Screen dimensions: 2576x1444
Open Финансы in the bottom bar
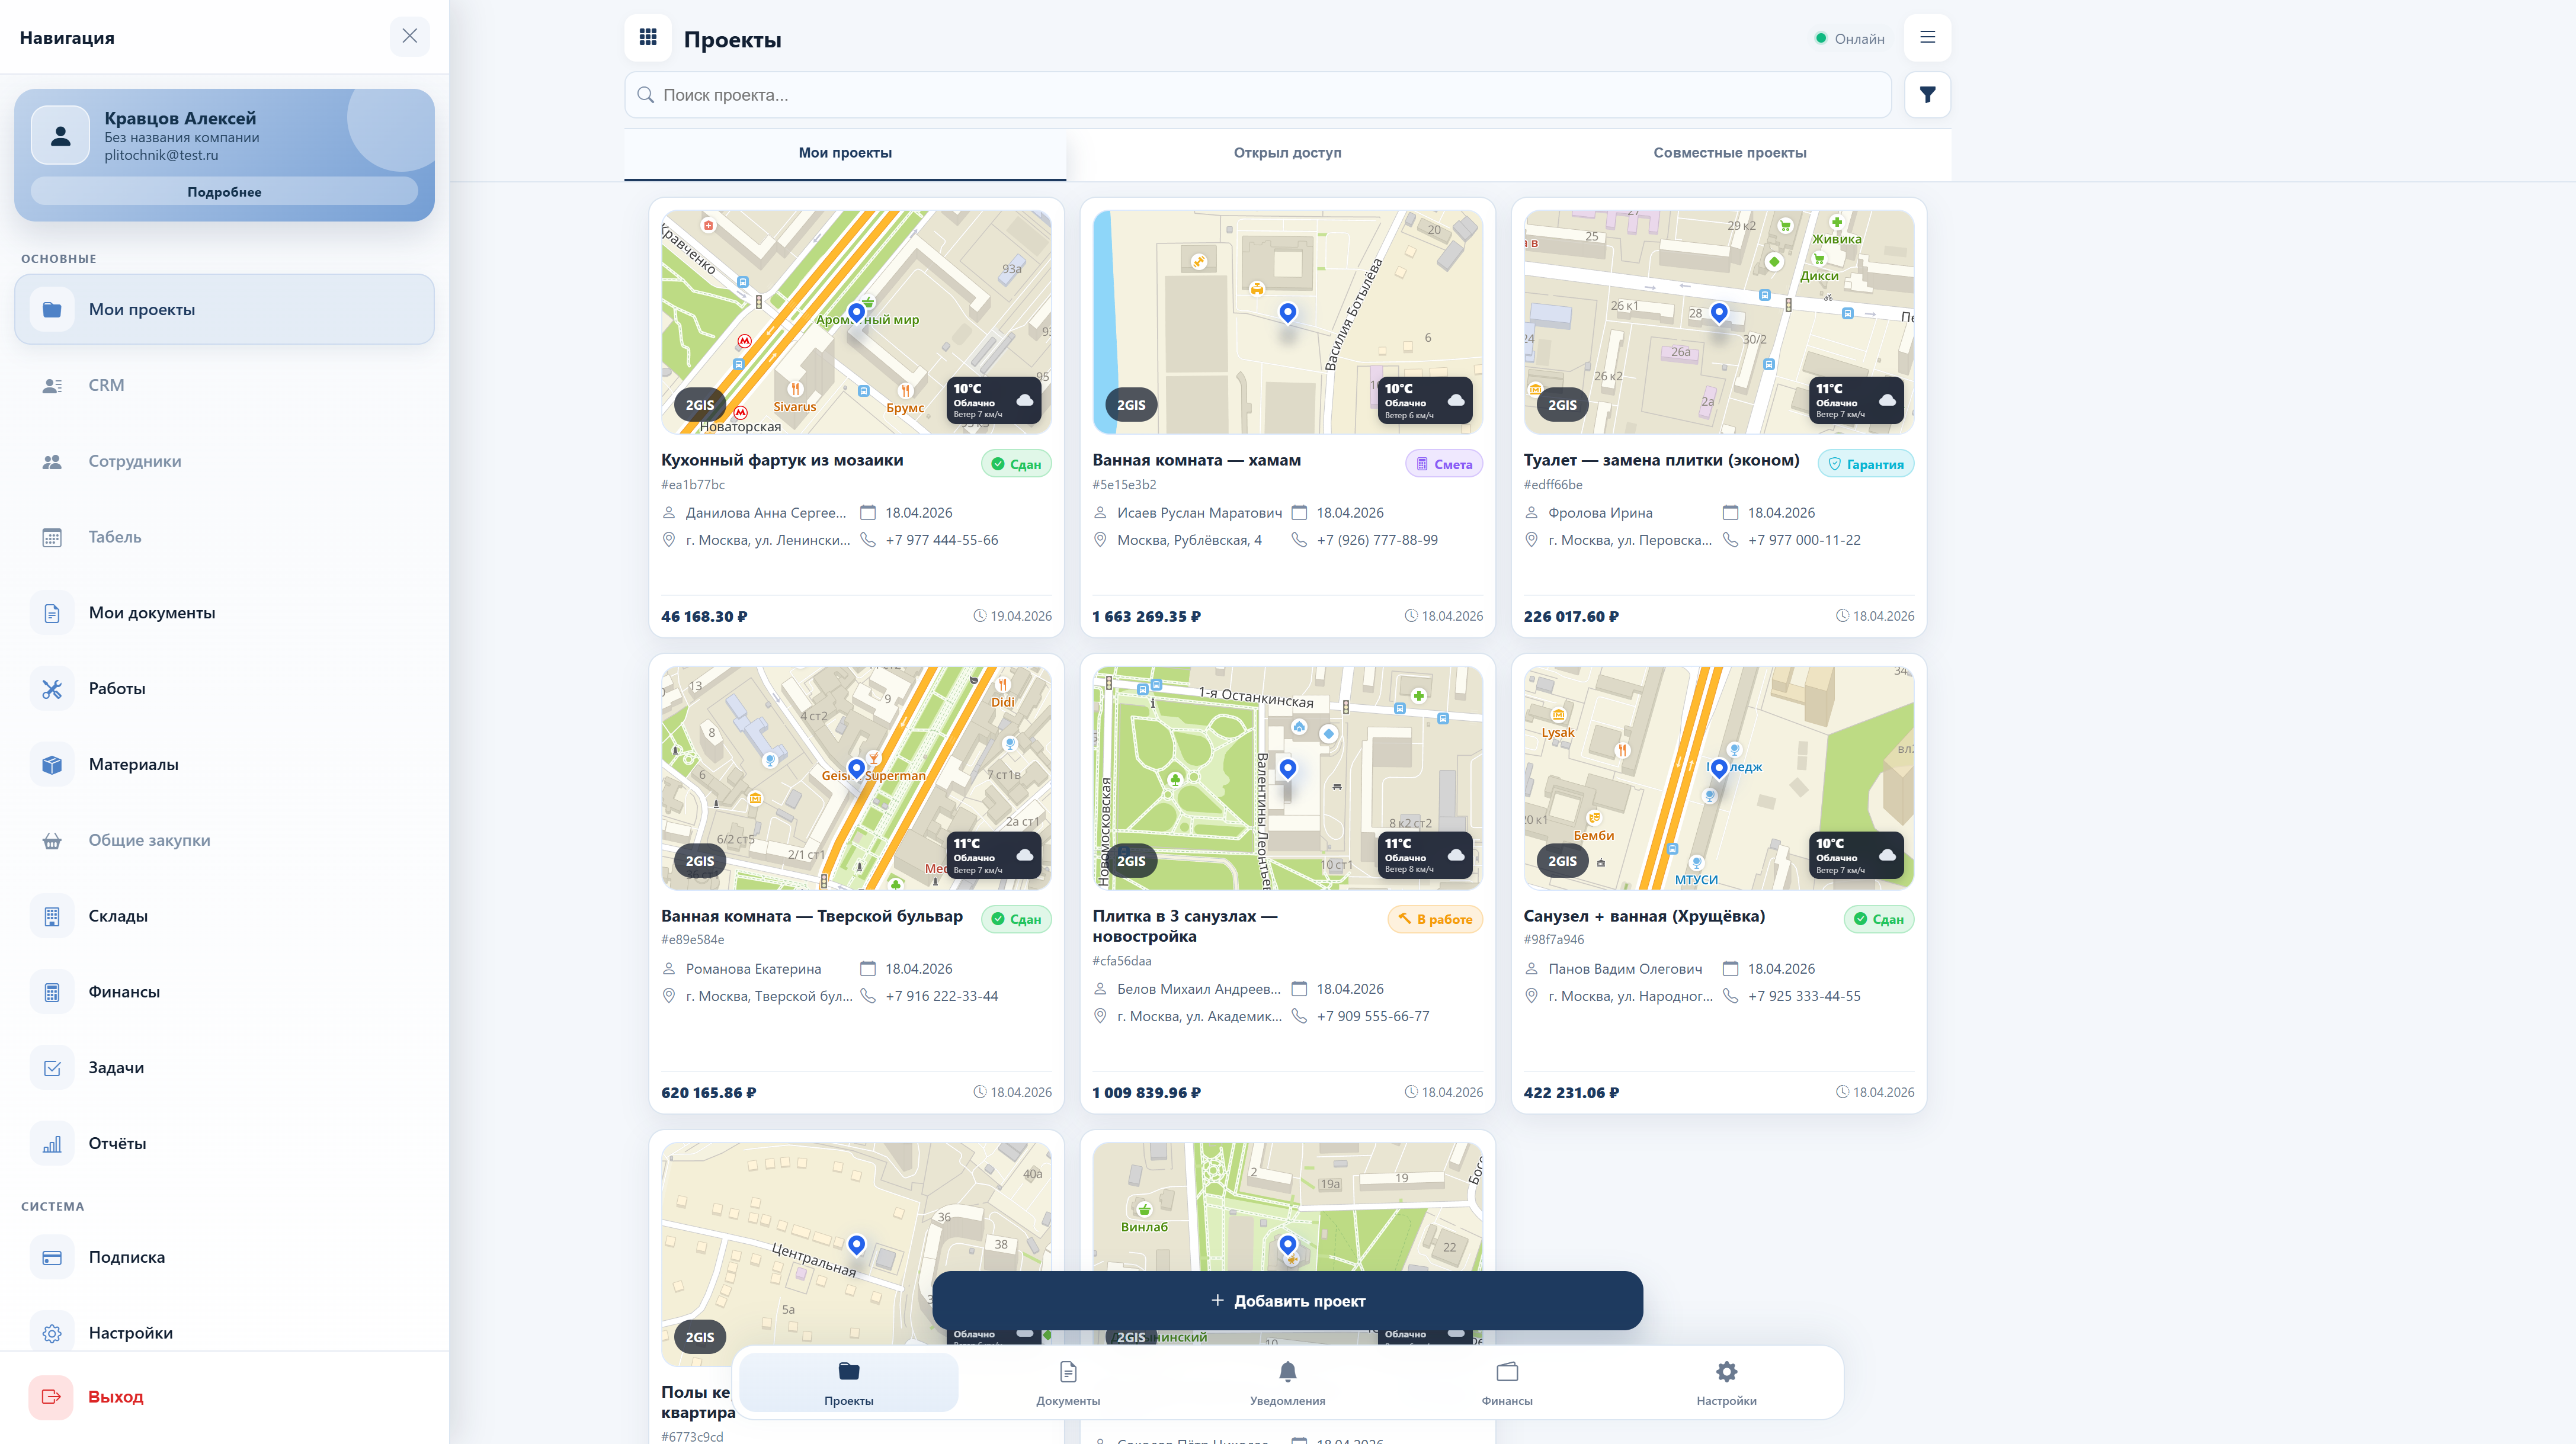click(1506, 1382)
